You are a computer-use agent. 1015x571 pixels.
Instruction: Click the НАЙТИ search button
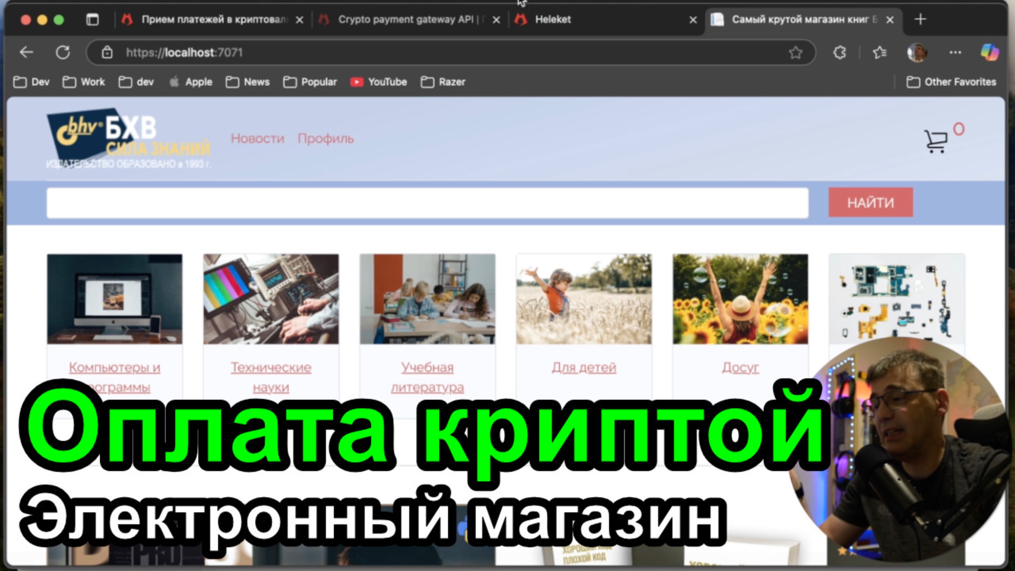tap(870, 203)
